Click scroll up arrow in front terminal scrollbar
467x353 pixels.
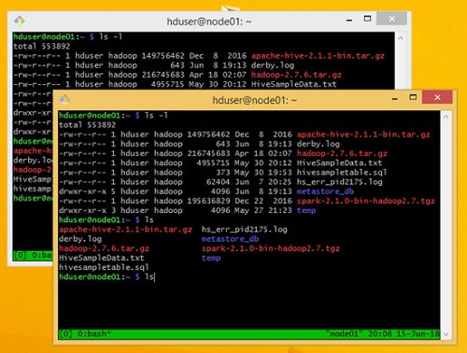(x=446, y=117)
